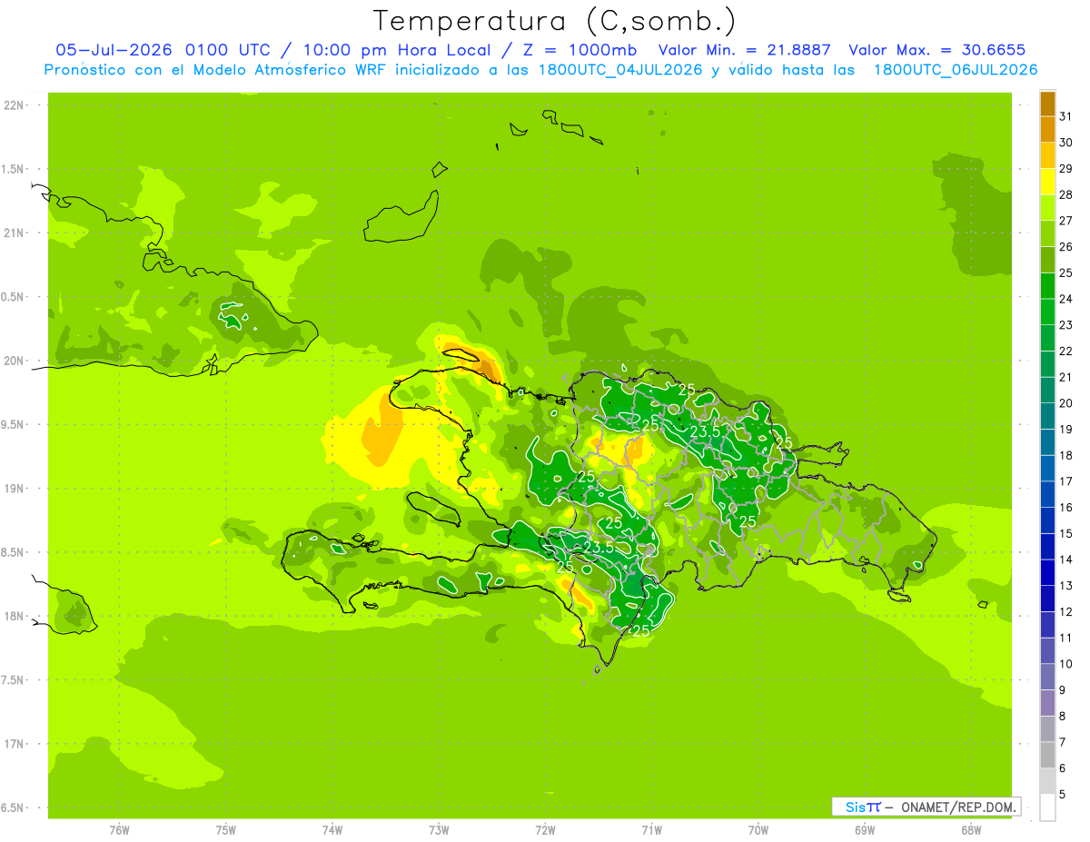Select the 71W longitude label
The image size is (1090, 842).
point(651,830)
